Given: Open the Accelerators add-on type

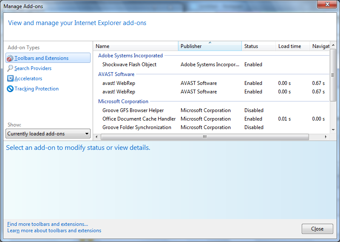Looking at the screenshot, I should click(28, 79).
